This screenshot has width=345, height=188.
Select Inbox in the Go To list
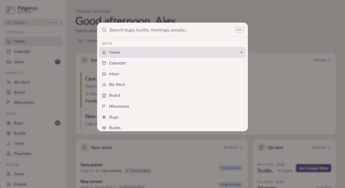172,74
